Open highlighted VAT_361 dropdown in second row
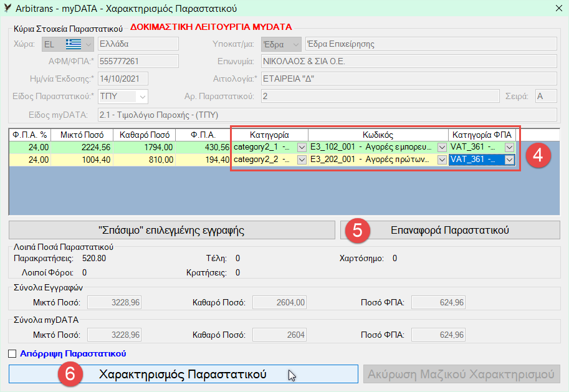569x392 pixels. point(510,160)
